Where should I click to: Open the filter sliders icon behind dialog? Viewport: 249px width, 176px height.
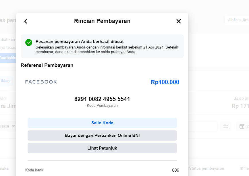coord(226,126)
